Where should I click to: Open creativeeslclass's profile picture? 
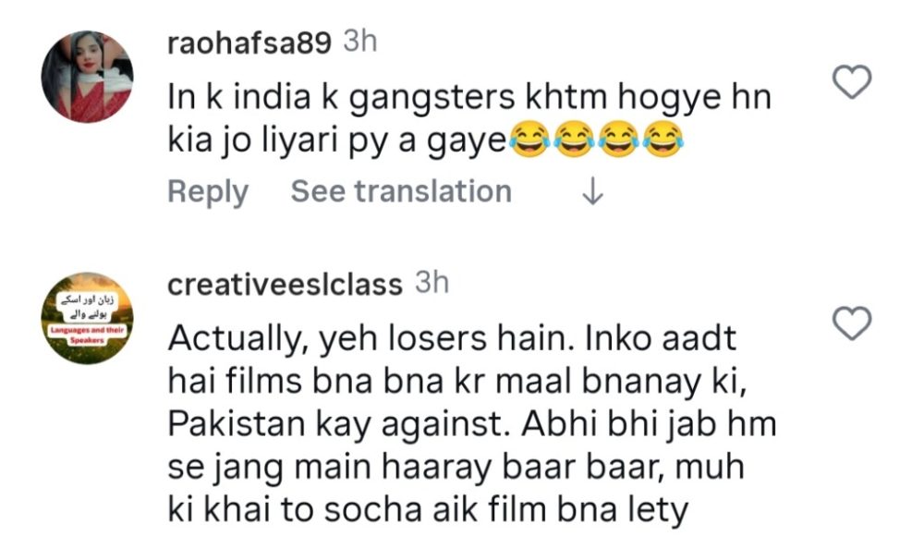(x=90, y=318)
